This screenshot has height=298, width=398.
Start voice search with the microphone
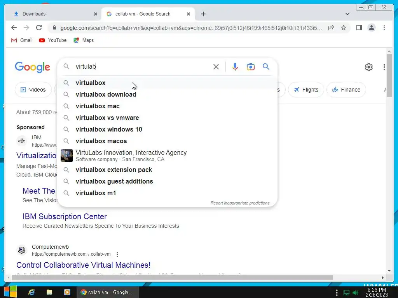[x=235, y=67]
